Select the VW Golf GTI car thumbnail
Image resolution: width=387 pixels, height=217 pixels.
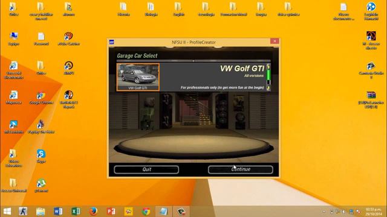click(x=138, y=77)
